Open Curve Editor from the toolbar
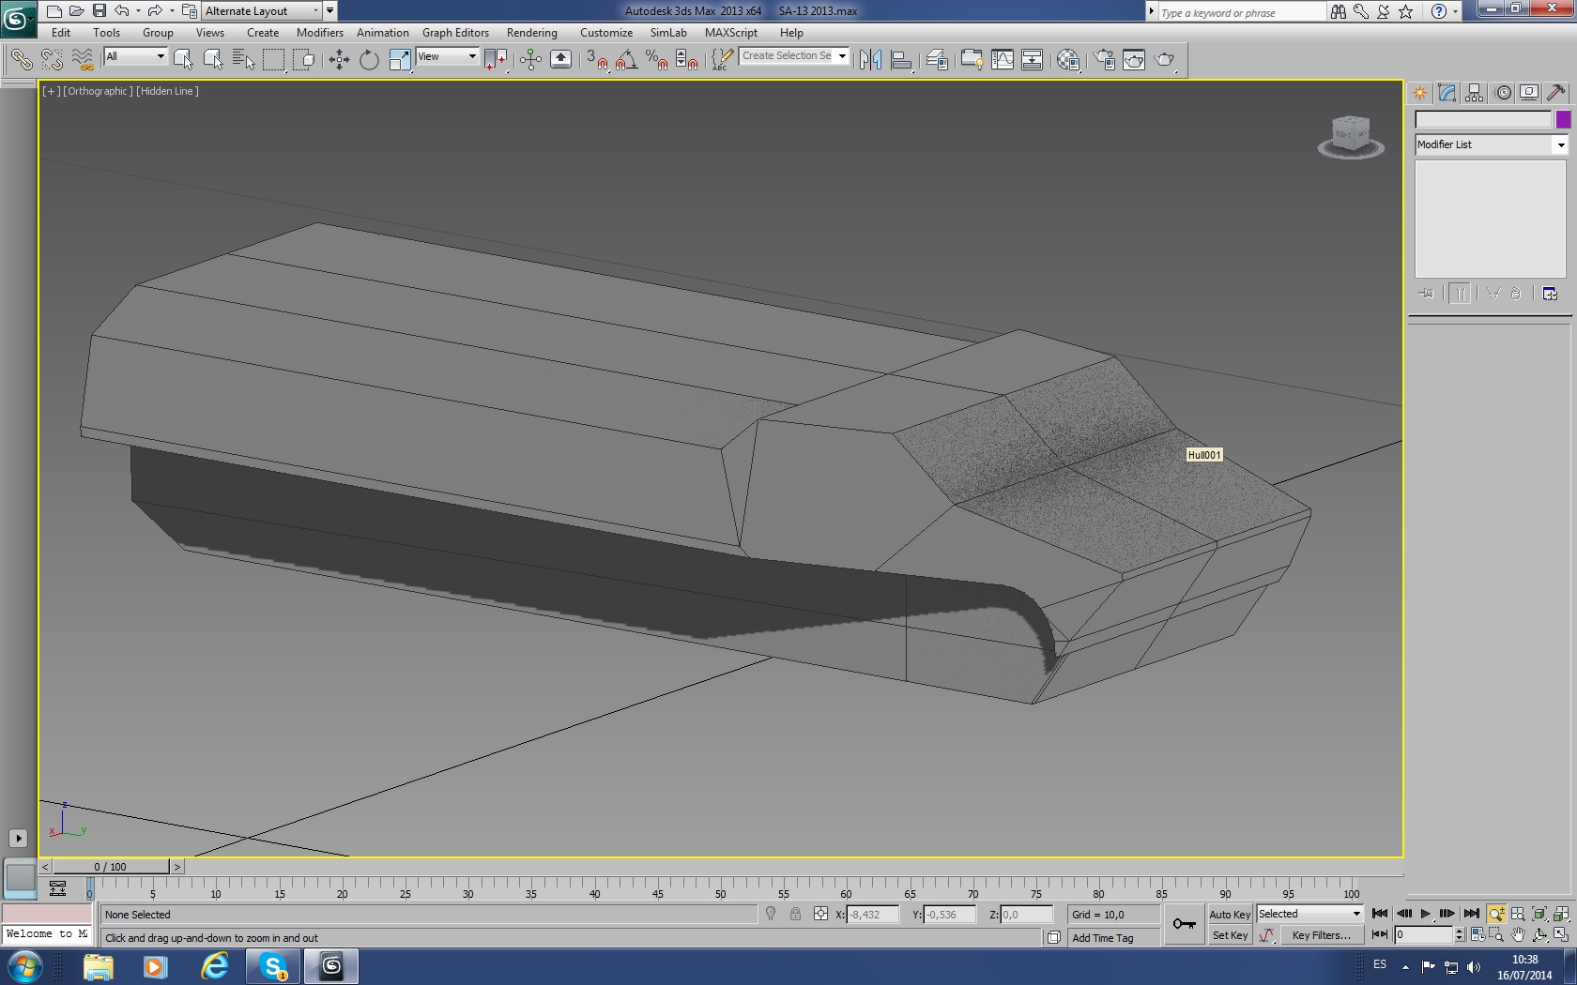Viewport: 1577px width, 985px height. pyautogui.click(x=1002, y=60)
